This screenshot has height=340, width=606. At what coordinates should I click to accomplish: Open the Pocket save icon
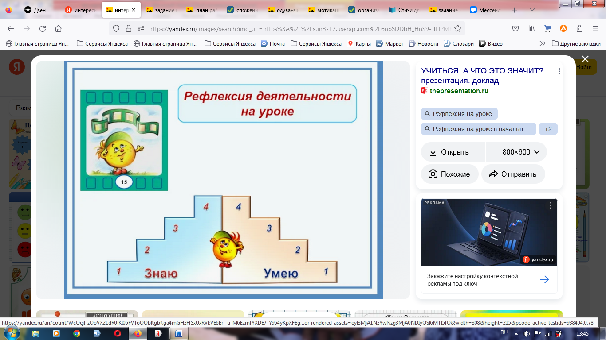pyautogui.click(x=515, y=28)
